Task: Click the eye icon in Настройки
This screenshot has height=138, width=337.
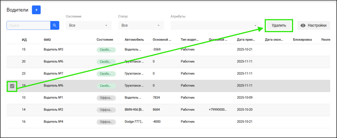Action: pos(303,25)
